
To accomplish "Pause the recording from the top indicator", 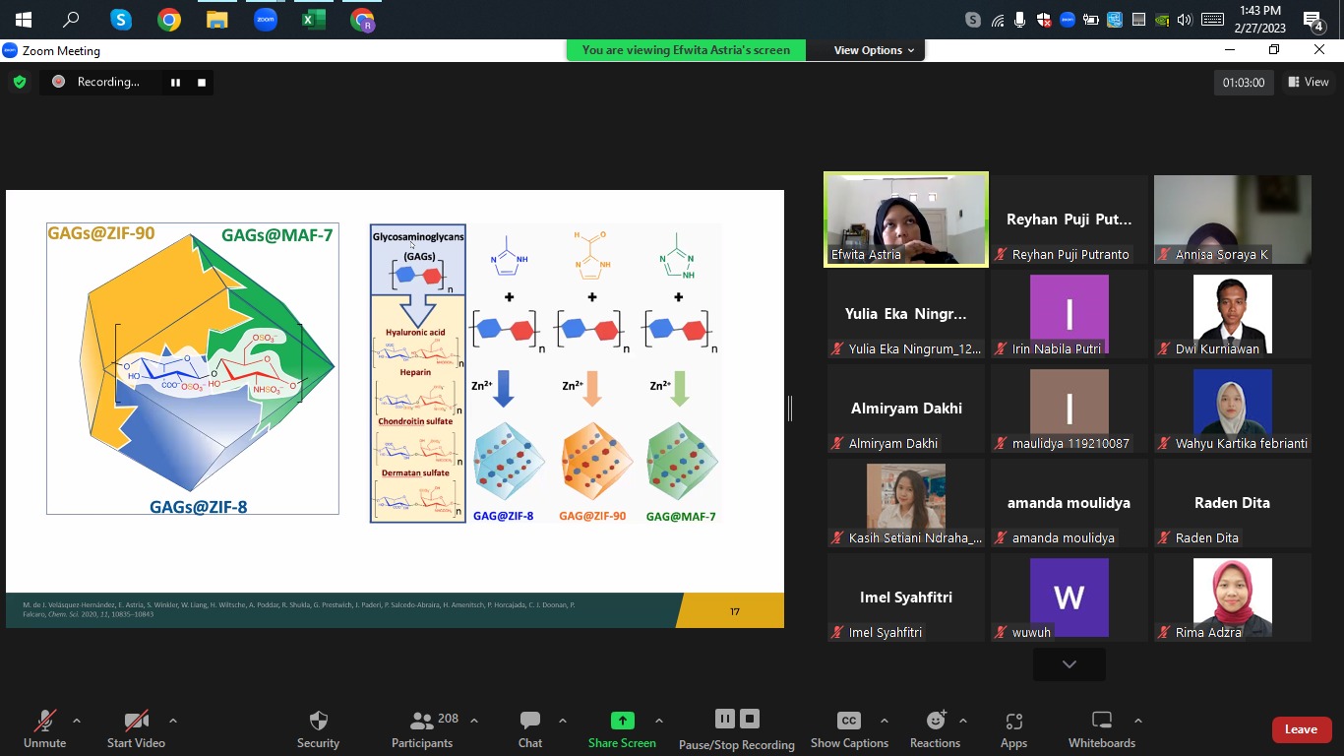I will (176, 83).
